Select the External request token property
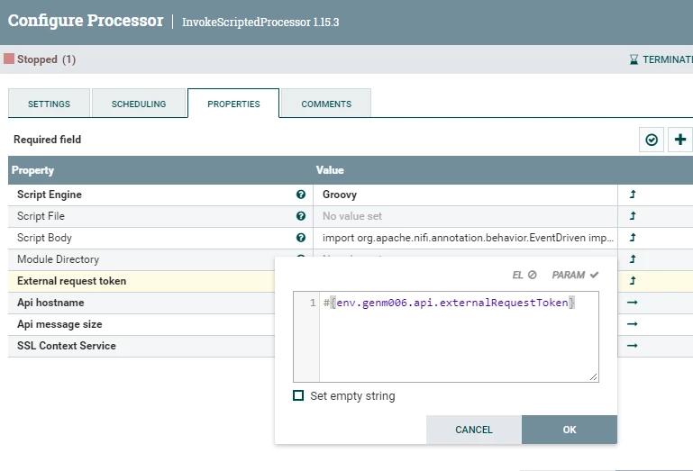693x471 pixels. pos(71,281)
